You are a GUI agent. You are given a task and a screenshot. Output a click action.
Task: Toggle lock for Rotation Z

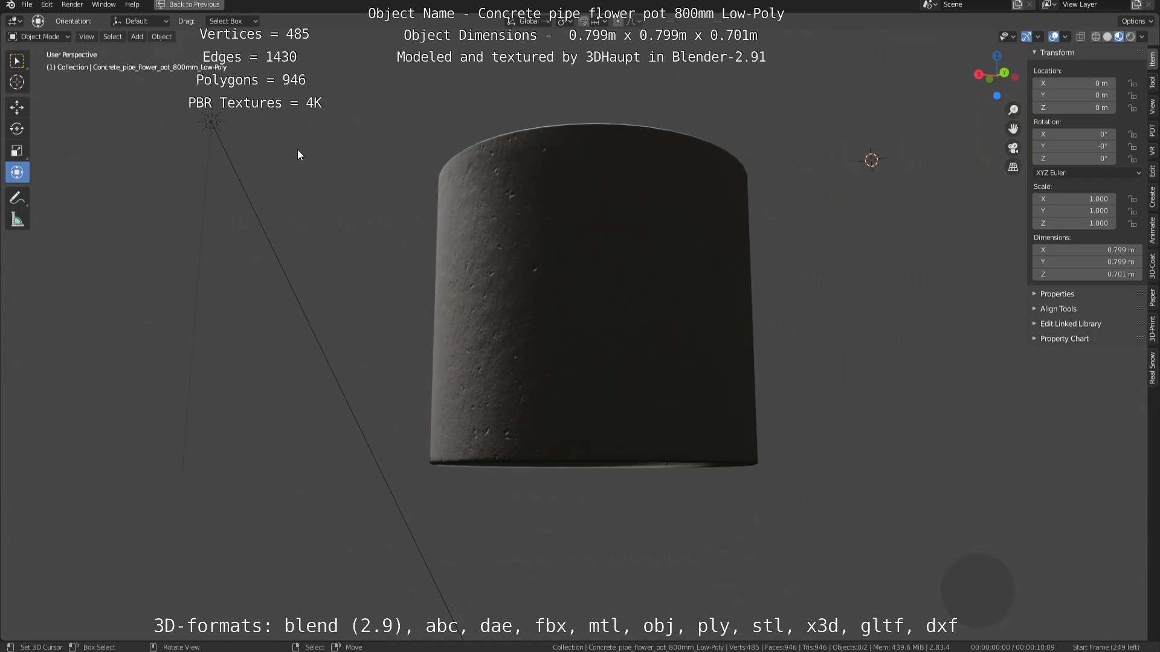pyautogui.click(x=1133, y=159)
